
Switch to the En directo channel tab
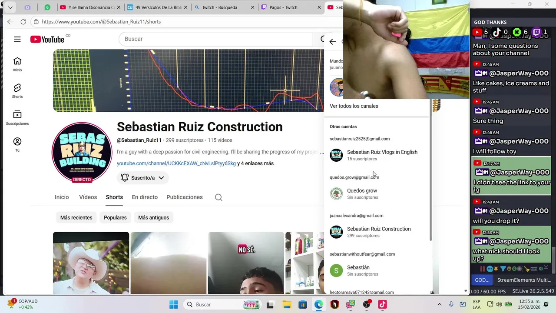[145, 197]
